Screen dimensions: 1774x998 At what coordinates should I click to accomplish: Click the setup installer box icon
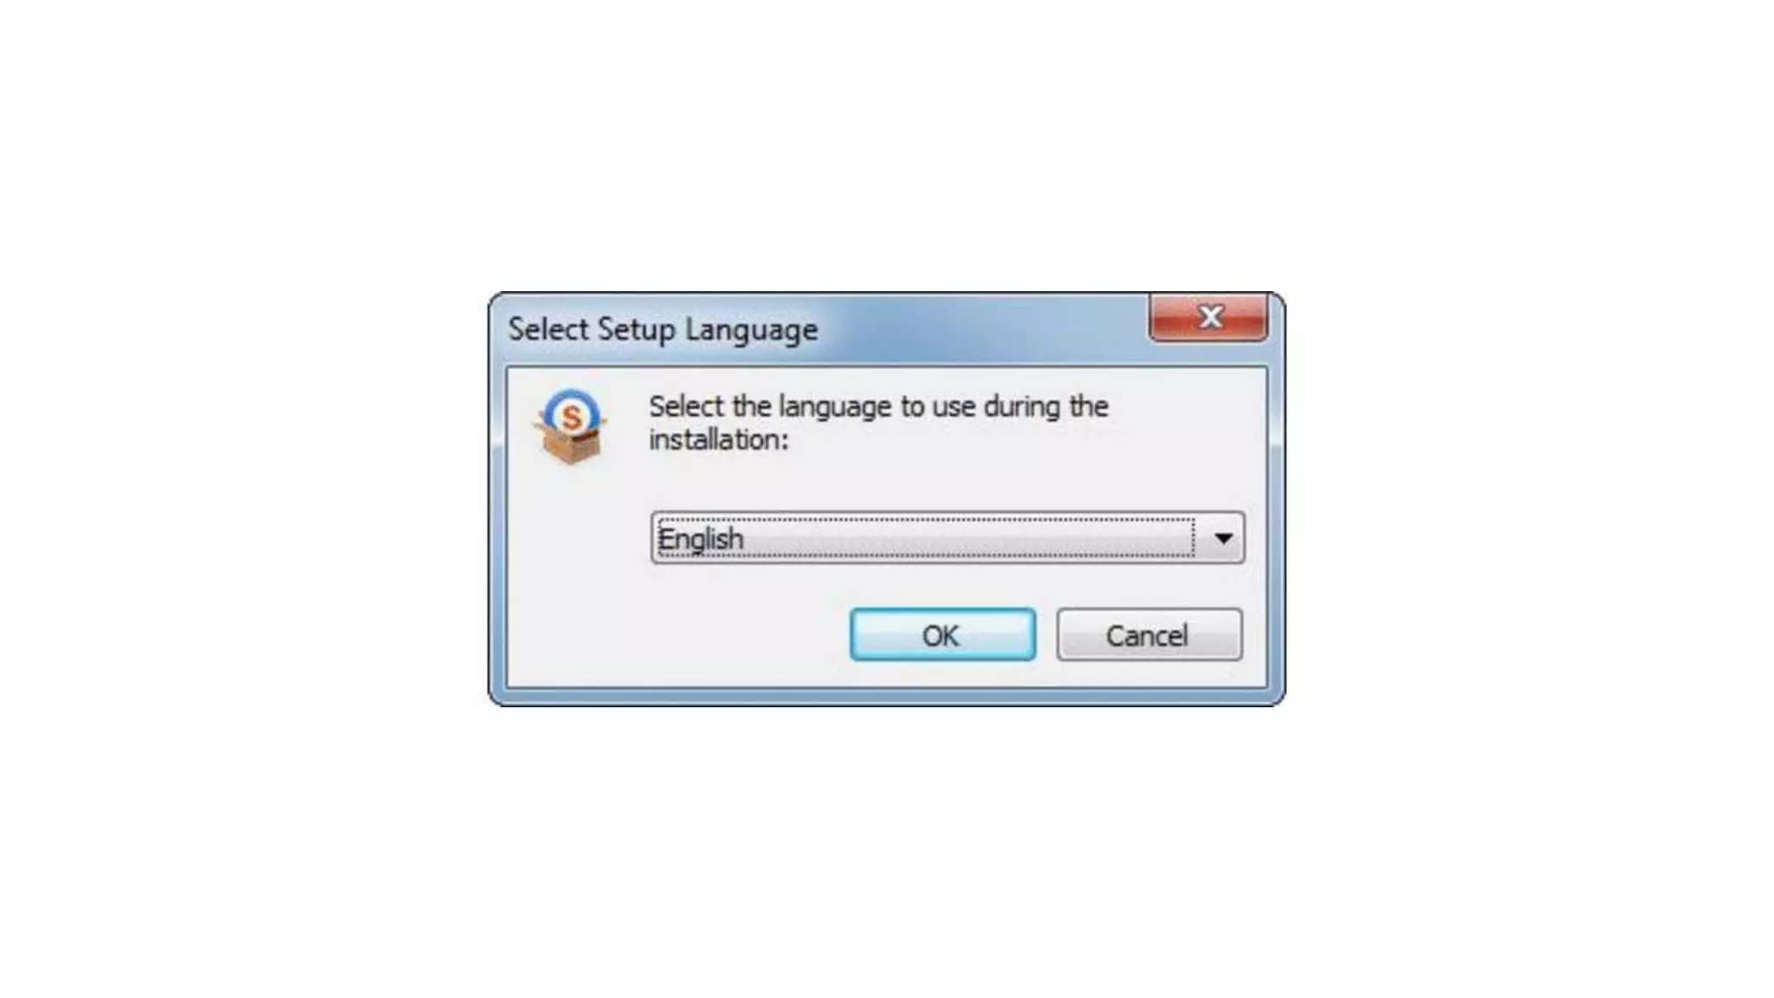tap(570, 426)
